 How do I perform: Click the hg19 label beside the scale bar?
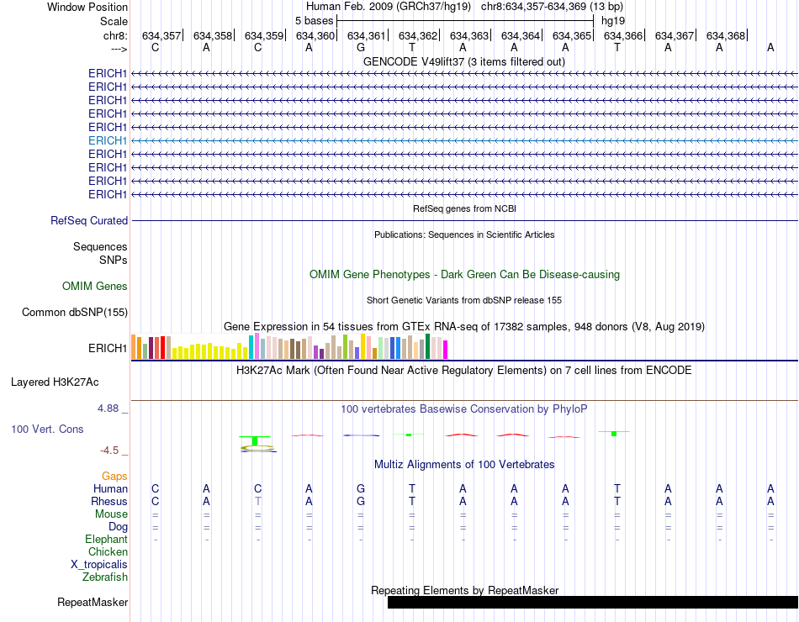click(x=613, y=21)
